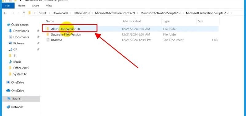Expand chevron after Office 2019 breadcrumb

coord(92,13)
